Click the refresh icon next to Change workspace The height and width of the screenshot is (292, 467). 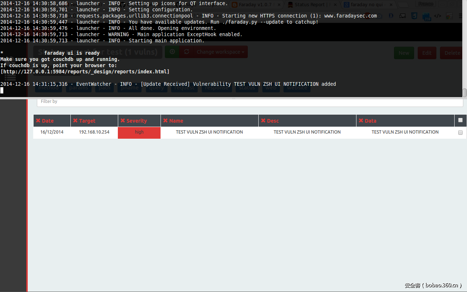coord(186,52)
